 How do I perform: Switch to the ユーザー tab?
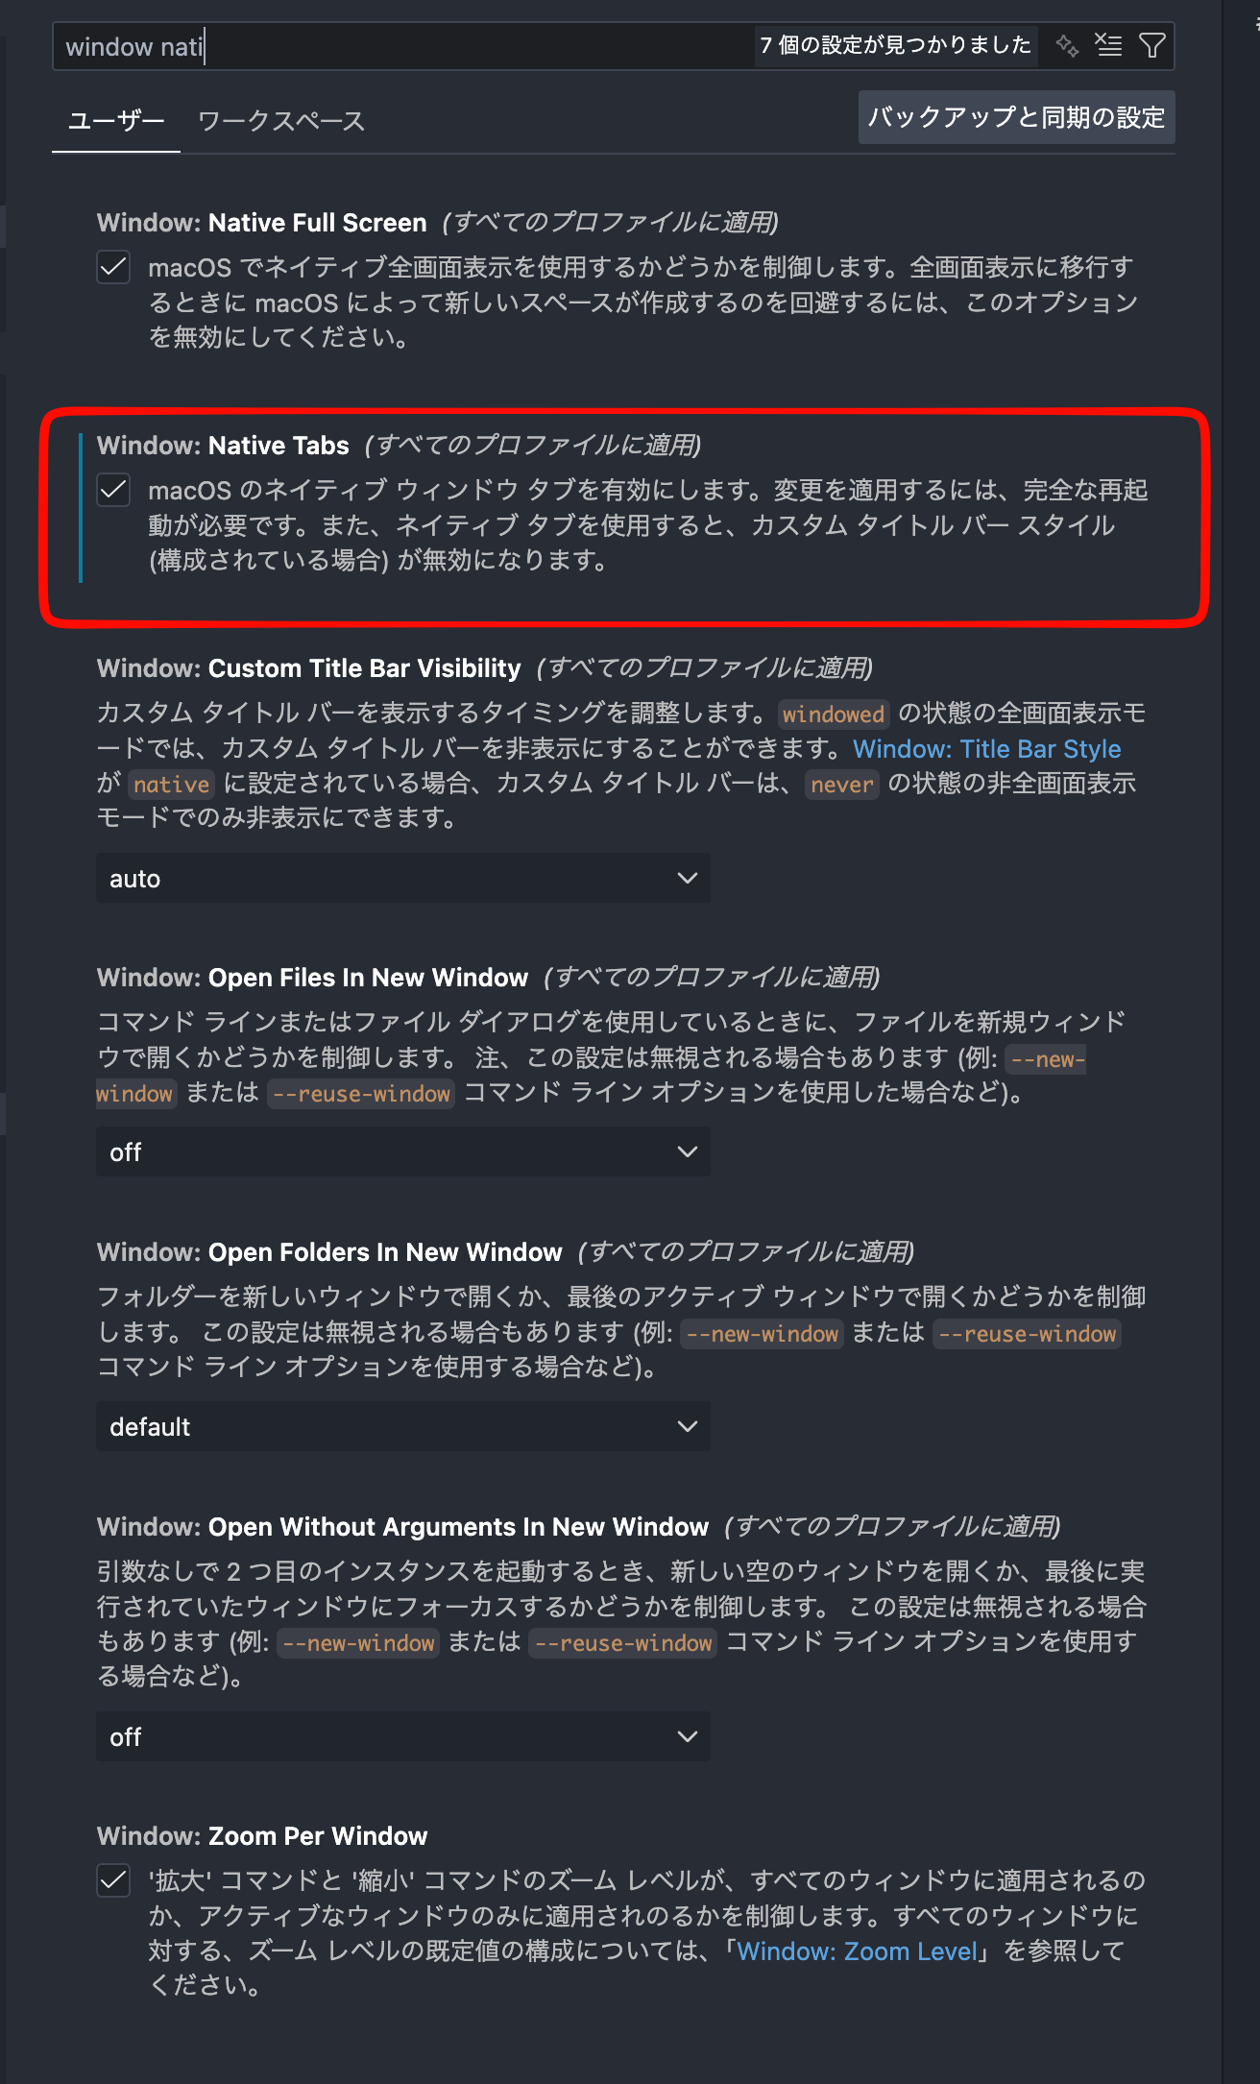(116, 121)
